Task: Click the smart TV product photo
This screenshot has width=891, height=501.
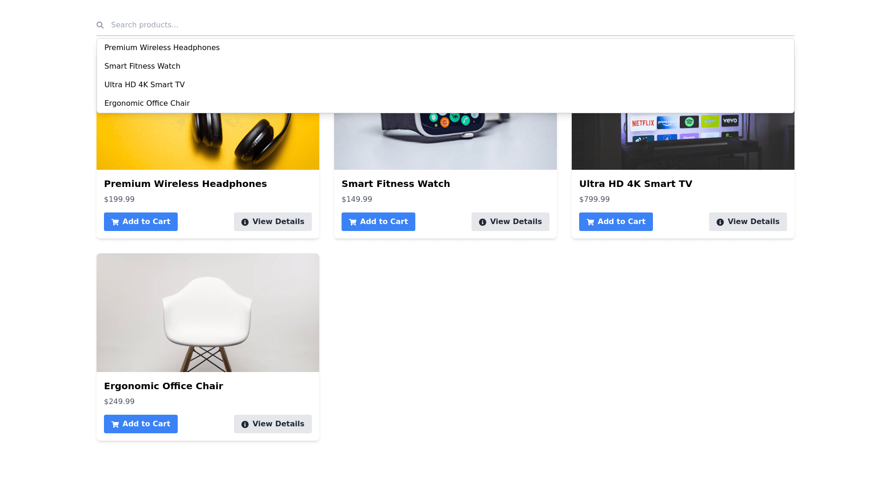Action: point(683,141)
